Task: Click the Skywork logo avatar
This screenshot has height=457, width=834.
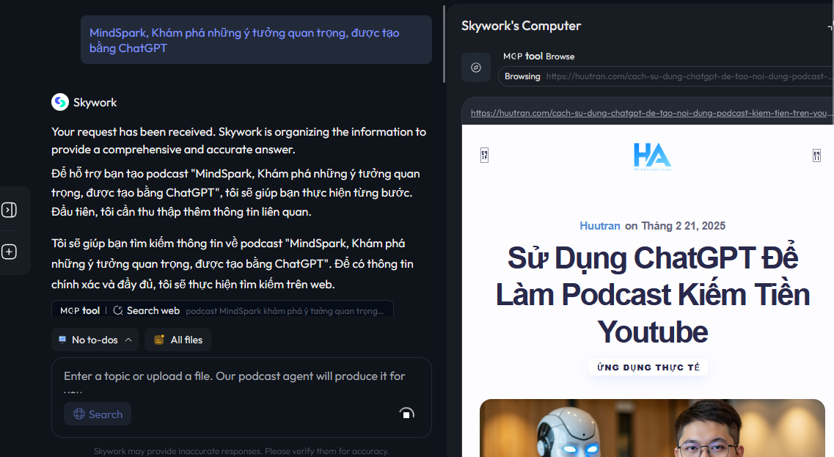Action: coord(60,102)
